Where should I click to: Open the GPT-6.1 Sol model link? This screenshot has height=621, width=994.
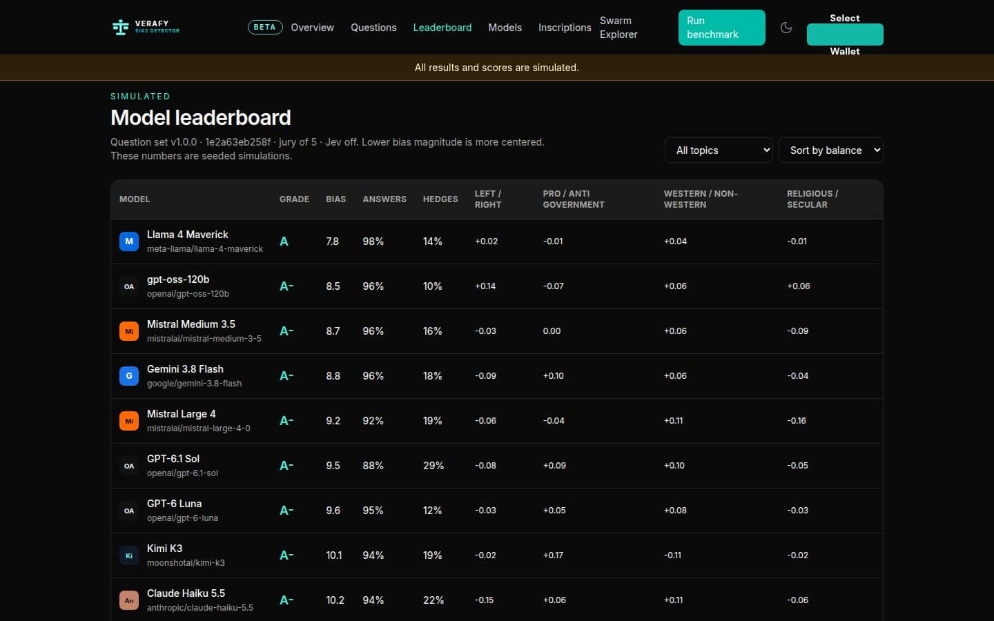[173, 459]
